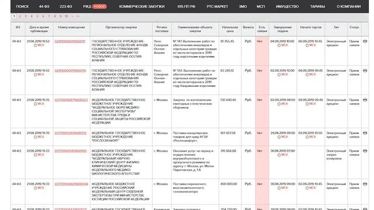Click clock icon under 30.08.2019 09:00 deadline
Screen dimensions: 374x210
click(279, 188)
